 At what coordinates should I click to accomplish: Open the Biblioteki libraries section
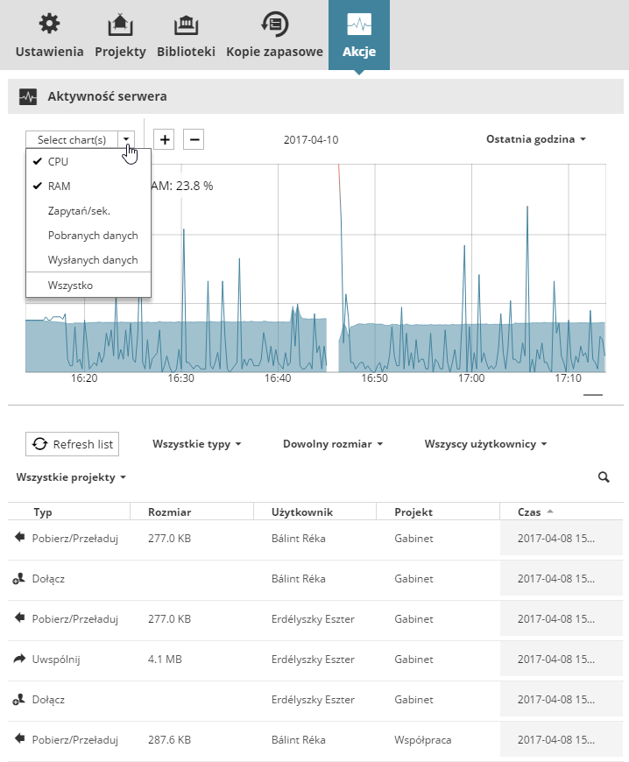point(186,35)
